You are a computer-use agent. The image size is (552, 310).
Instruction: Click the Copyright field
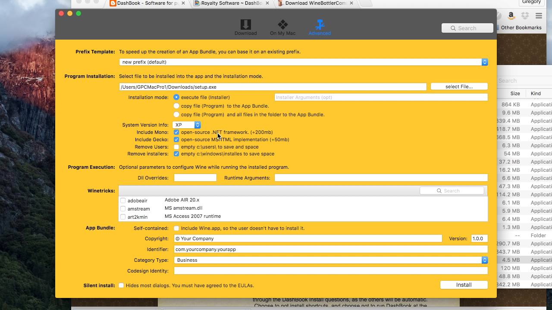308,239
